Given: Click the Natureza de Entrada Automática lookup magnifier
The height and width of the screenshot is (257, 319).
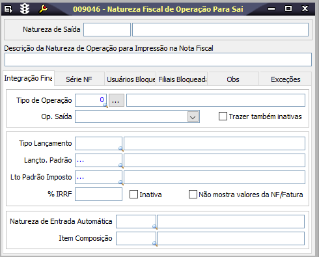Looking at the screenshot, I should tap(155, 226).
